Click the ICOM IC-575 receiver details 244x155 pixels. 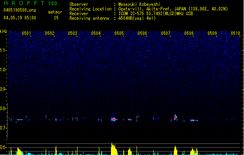[156, 14]
